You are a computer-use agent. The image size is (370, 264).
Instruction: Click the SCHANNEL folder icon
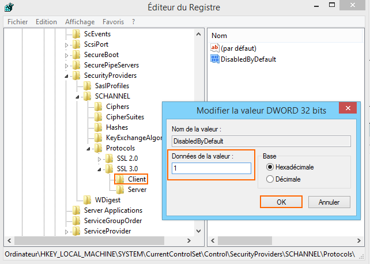tap(87, 96)
